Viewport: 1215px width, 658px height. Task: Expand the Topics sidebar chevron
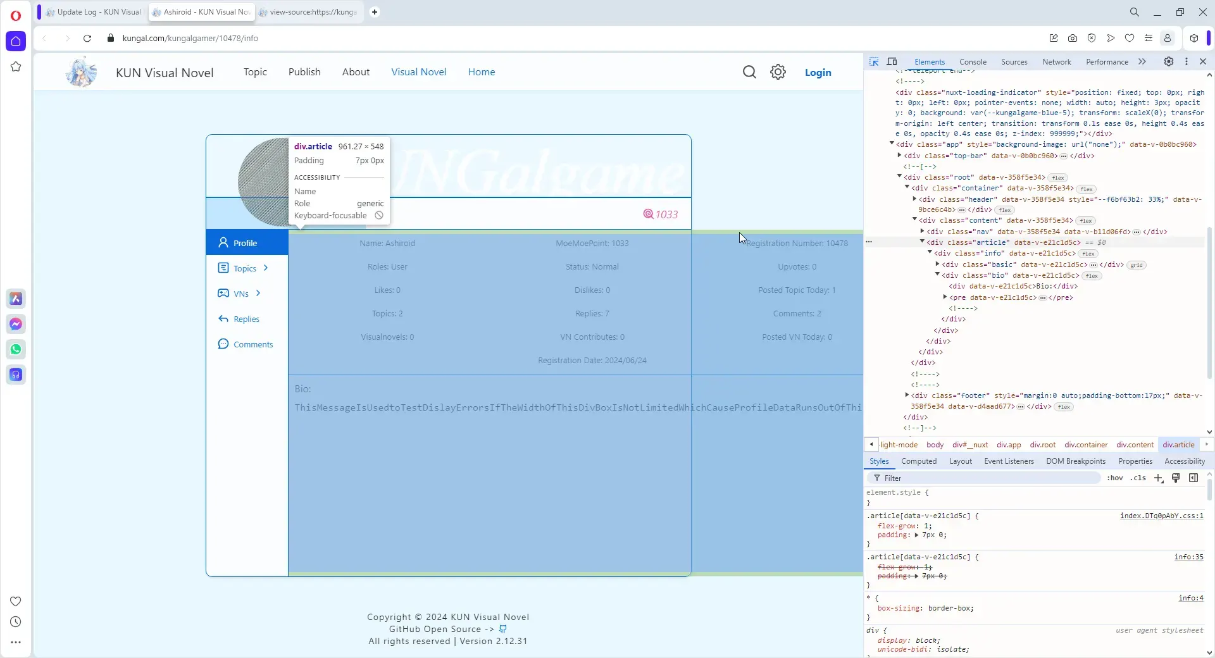266,268
